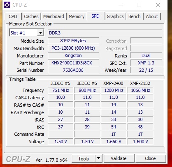Open the Tools button dropdown arrow
The width and height of the screenshot is (172, 167).
(x=98, y=158)
